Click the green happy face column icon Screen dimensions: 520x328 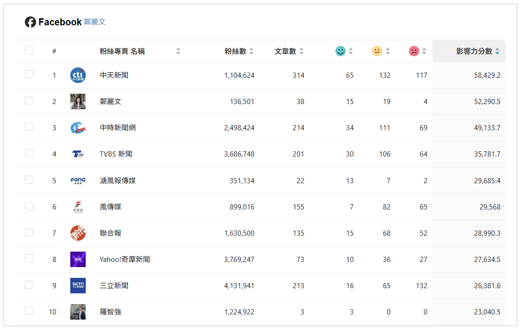341,51
